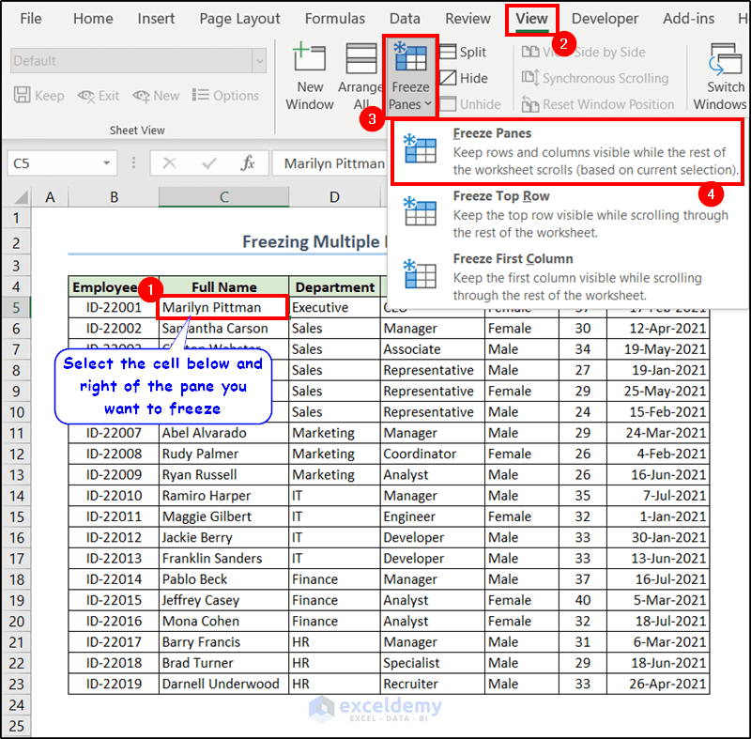Switch to the Developer tab
Screen dimensions: 751x739
pyautogui.click(x=605, y=18)
